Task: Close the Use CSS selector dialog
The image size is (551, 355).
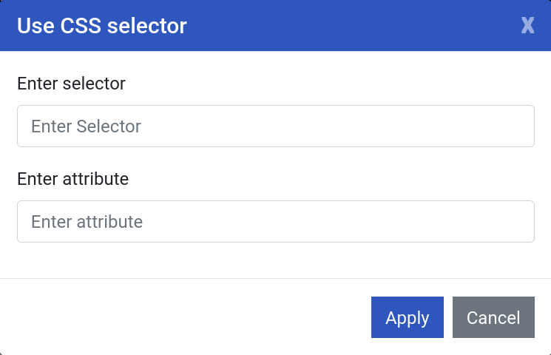Action: pos(527,26)
